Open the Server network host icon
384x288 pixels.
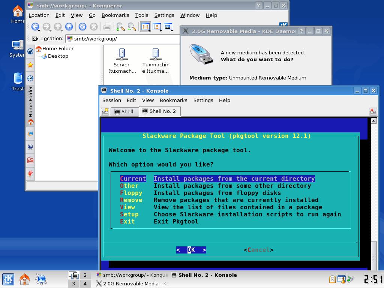(x=122, y=61)
